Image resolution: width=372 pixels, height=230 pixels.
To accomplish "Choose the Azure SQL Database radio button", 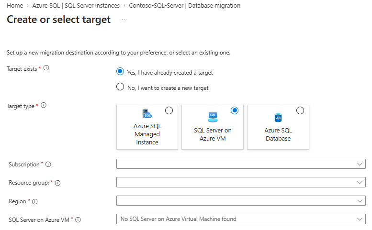I will click(300, 111).
